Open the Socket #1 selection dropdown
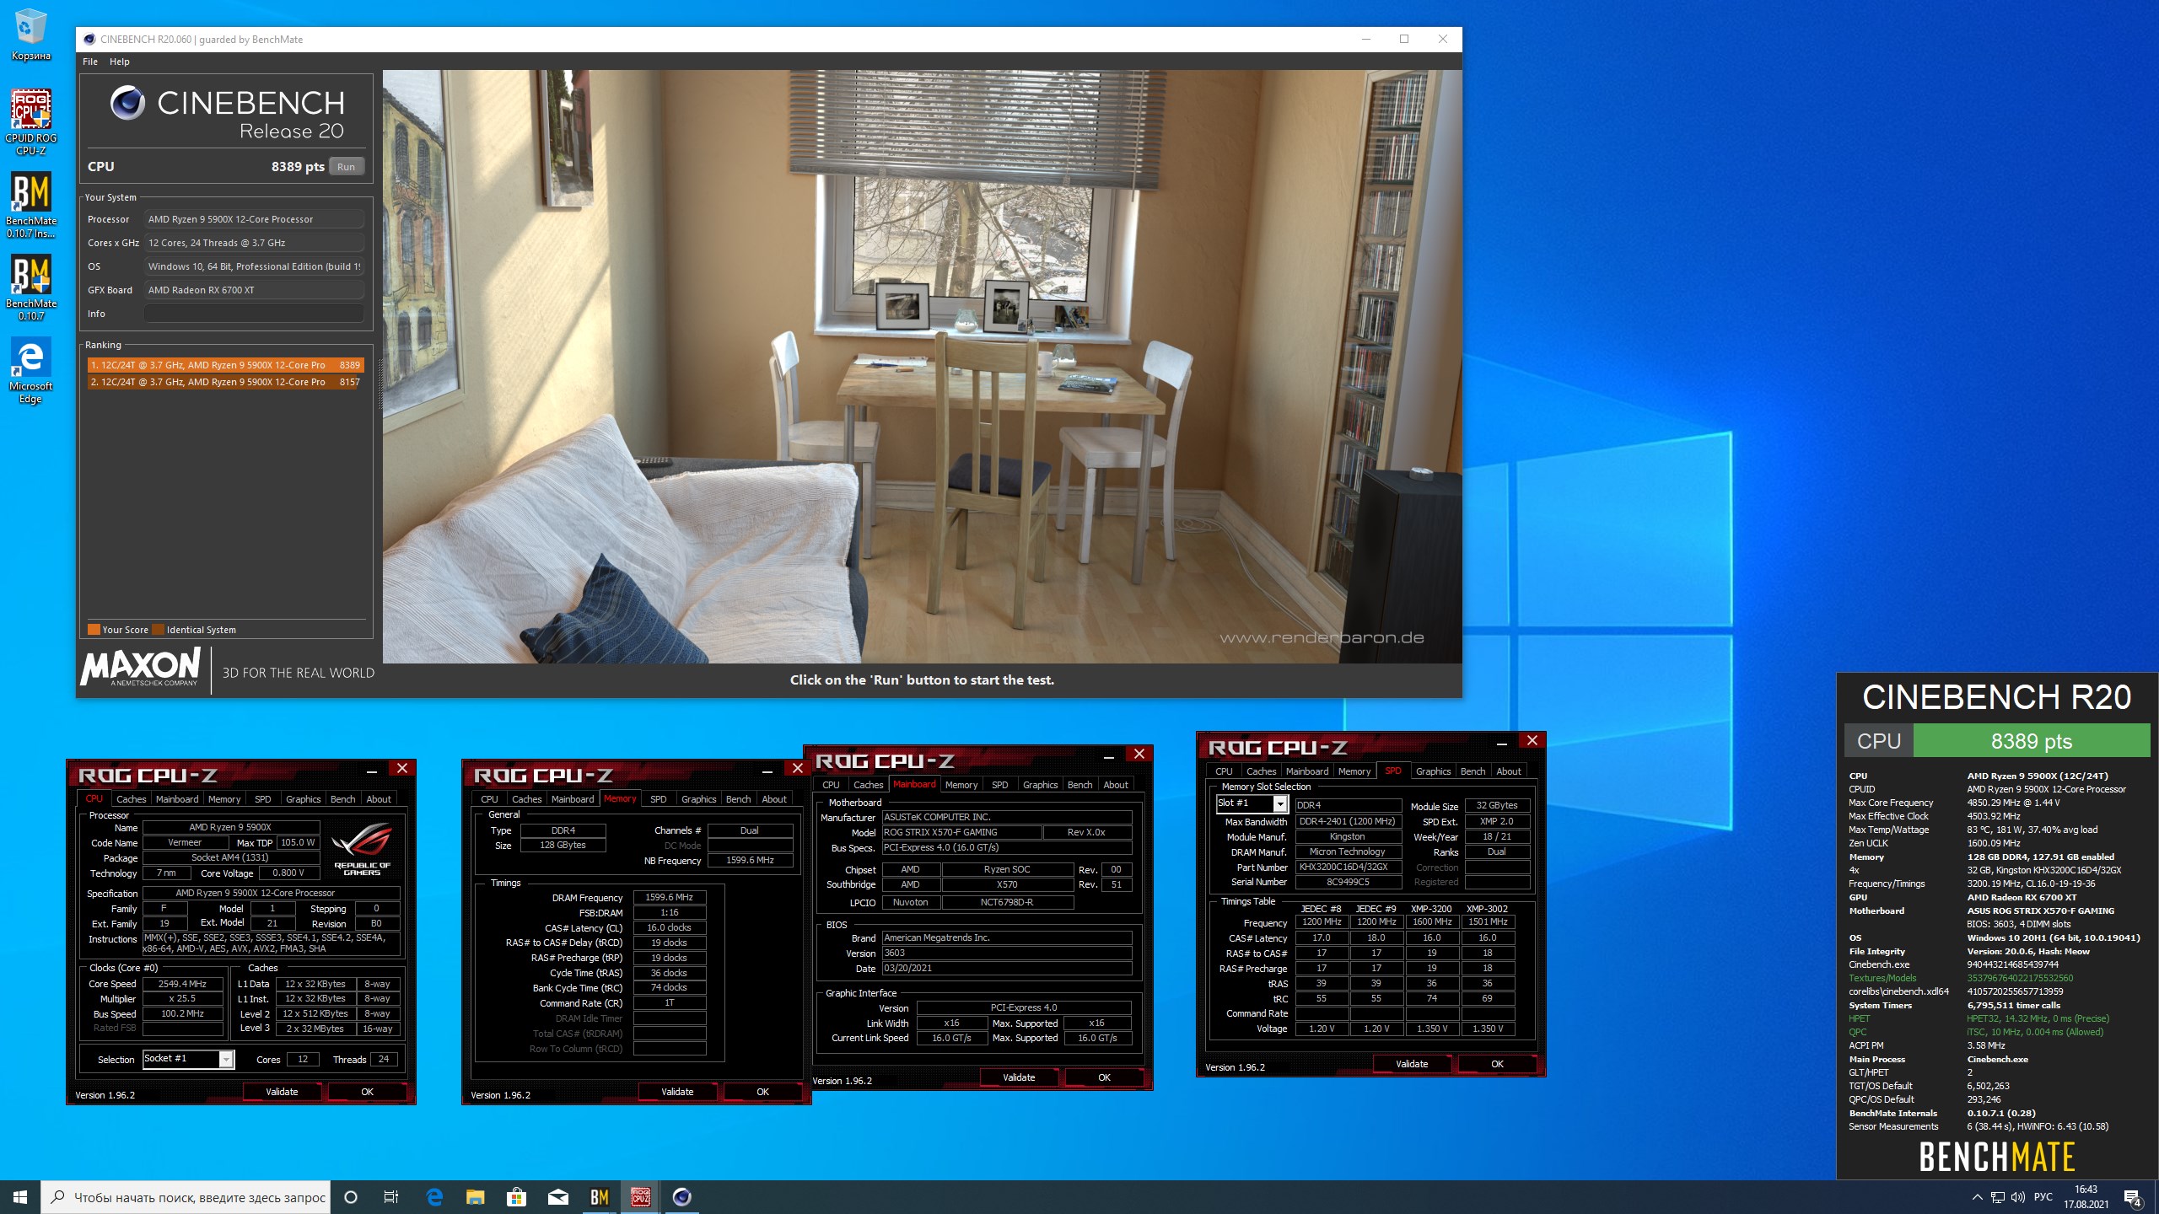Screen dimensions: 2159x1214 click(x=189, y=1059)
